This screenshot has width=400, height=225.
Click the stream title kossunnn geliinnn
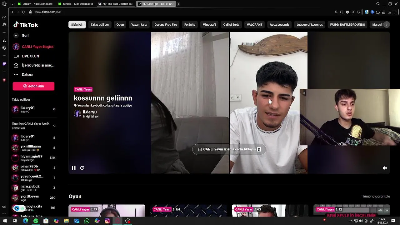point(103,98)
